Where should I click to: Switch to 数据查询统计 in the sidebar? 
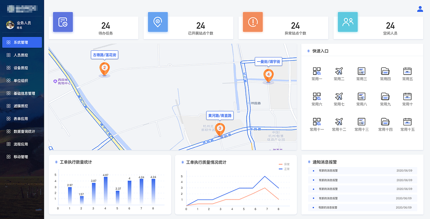click(x=22, y=131)
